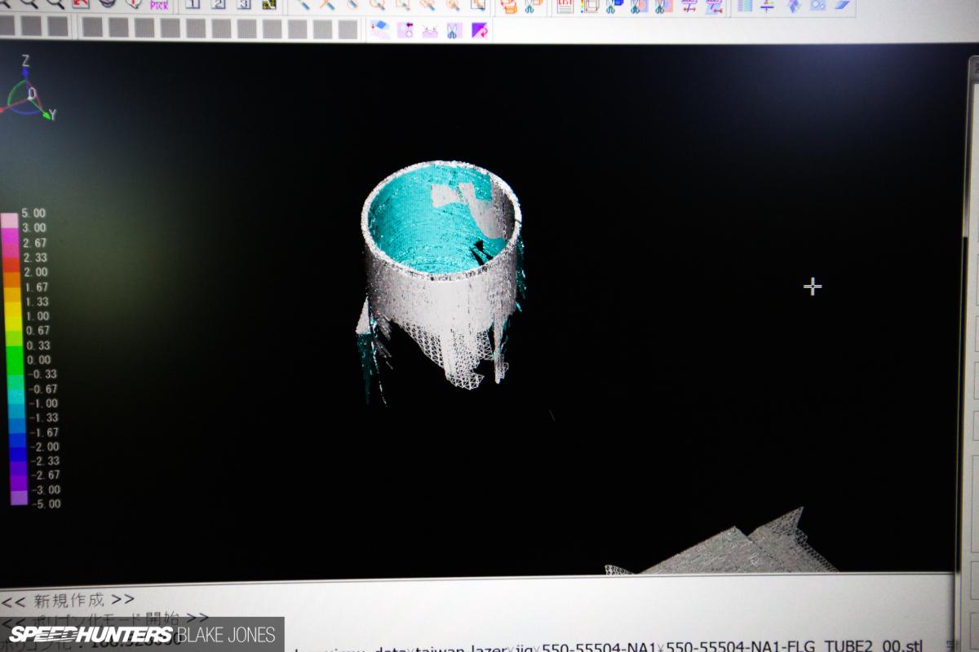
Task: Click the scissors cut icon in second toolbar row
Action: point(454,30)
